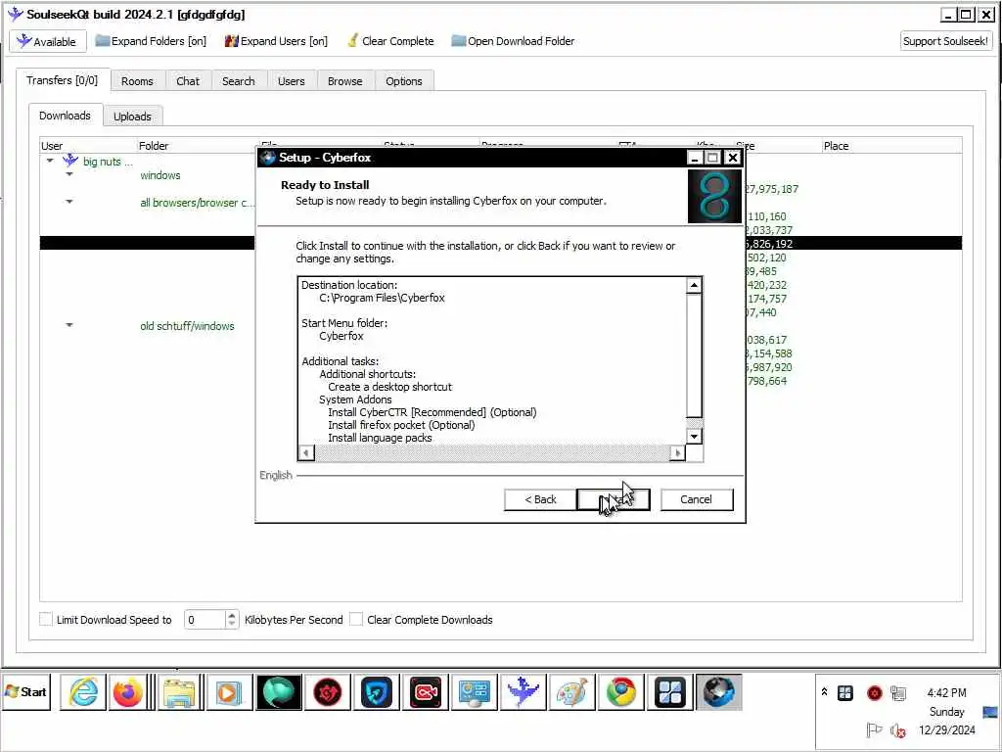The width and height of the screenshot is (1002, 752).
Task: Click the C:\Program Files\Cyberfox destination text
Action: [x=383, y=298]
